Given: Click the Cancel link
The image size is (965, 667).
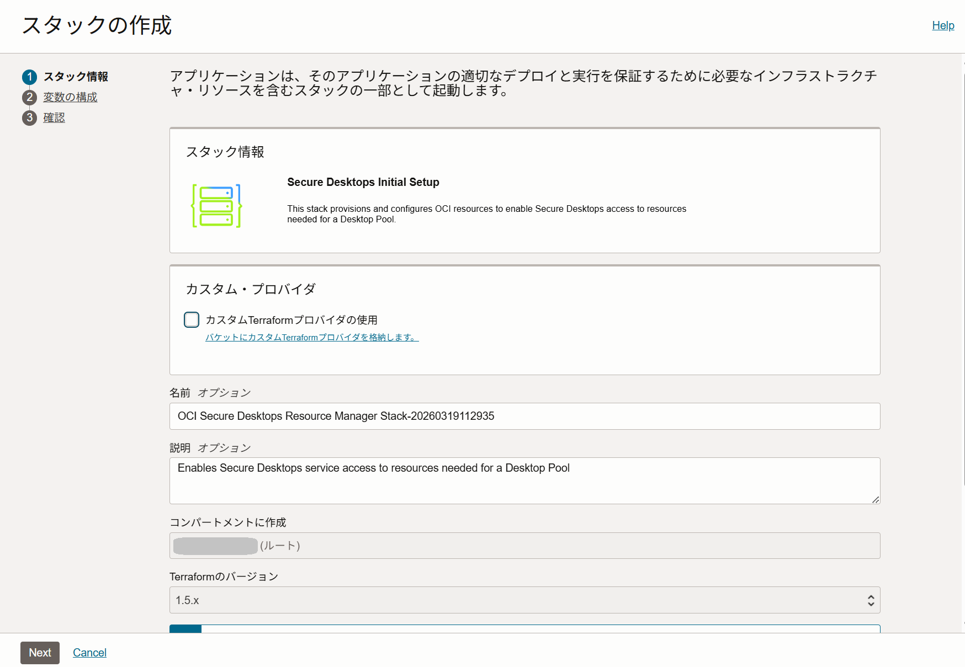Looking at the screenshot, I should click(x=89, y=653).
